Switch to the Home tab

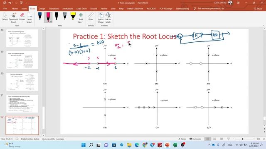pos(15,9)
